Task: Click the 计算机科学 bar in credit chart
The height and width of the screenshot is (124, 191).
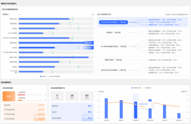Action: (x=179, y=116)
